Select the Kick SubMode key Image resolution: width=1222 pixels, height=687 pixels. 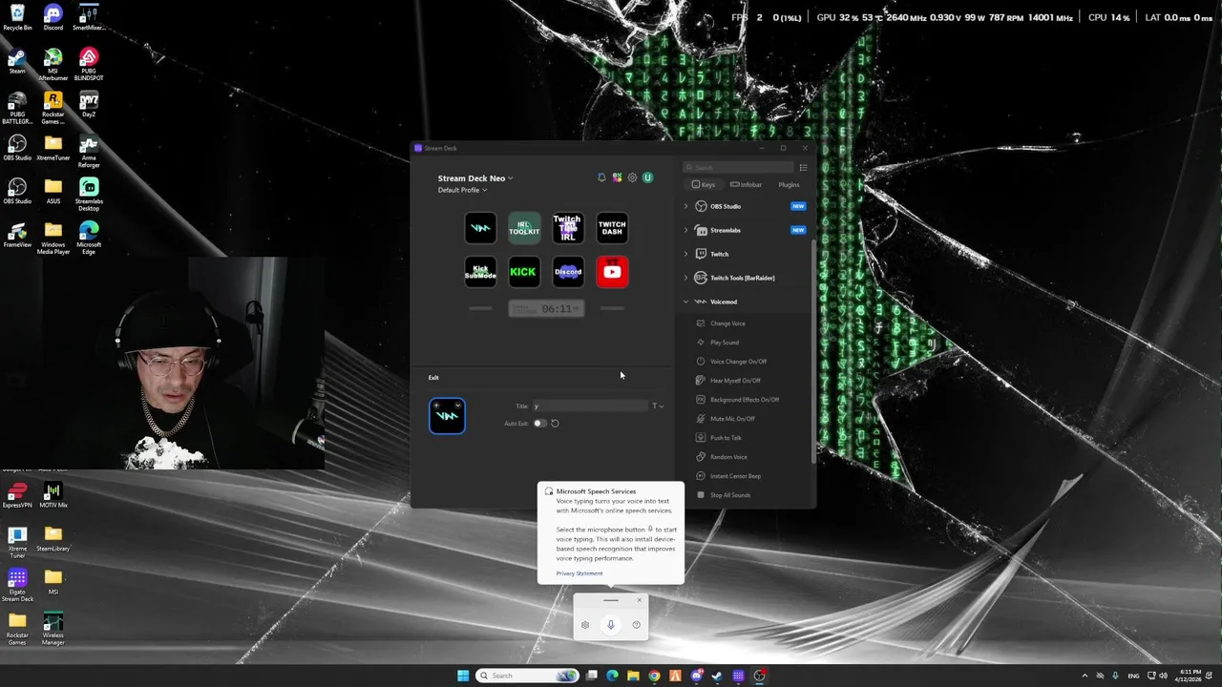[x=480, y=272]
